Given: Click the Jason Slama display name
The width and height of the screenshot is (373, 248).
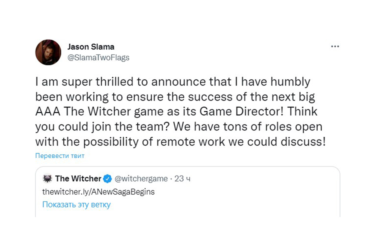Looking at the screenshot, I should click(91, 47).
